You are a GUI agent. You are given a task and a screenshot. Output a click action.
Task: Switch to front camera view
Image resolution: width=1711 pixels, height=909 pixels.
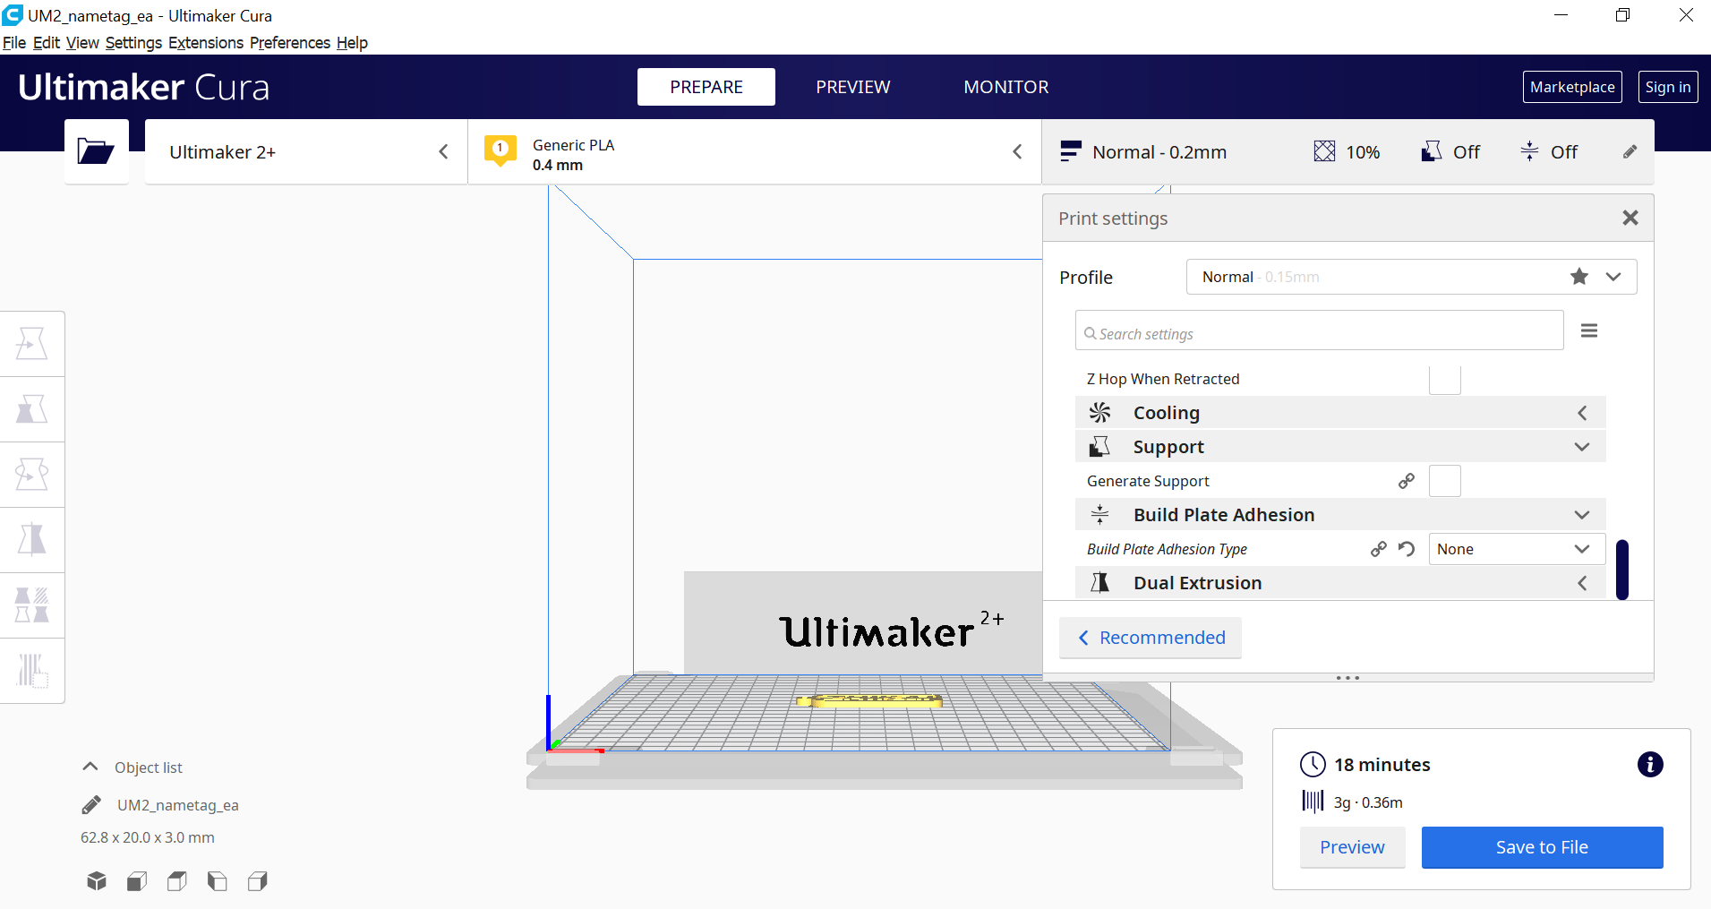pos(136,881)
